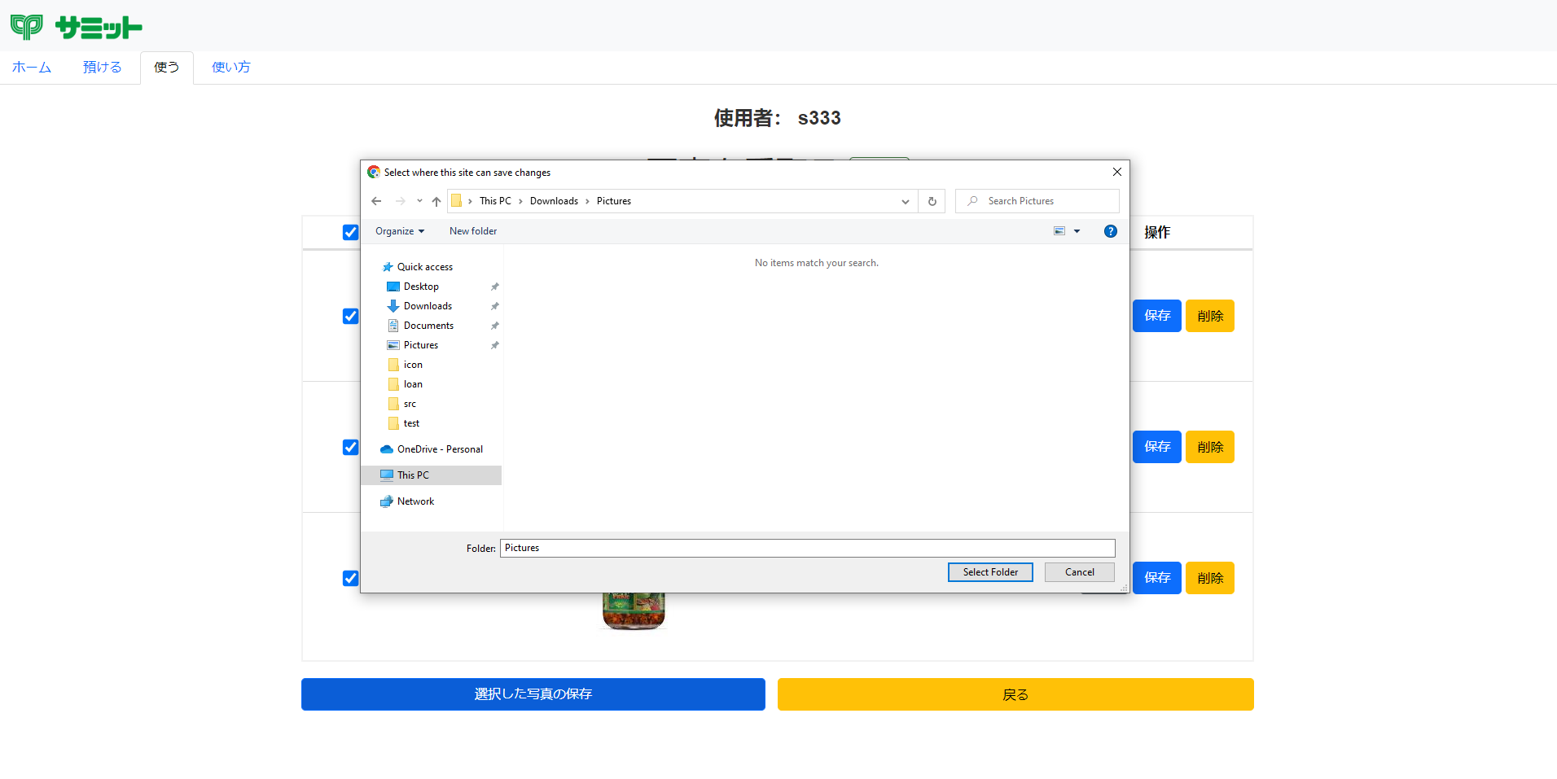
Task: Uncheck the select-all header checkbox
Action: (x=350, y=233)
